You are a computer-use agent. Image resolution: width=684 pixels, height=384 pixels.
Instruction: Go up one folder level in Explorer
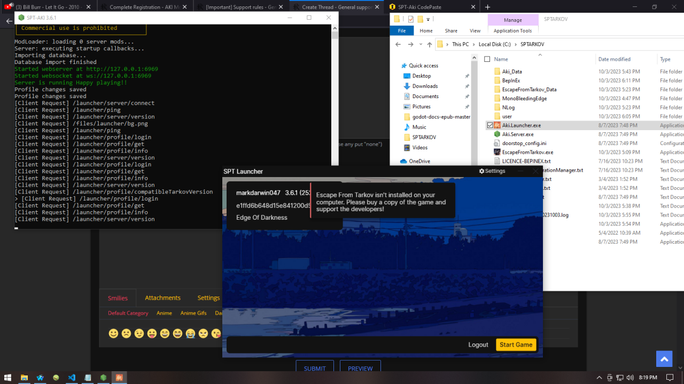coord(429,44)
